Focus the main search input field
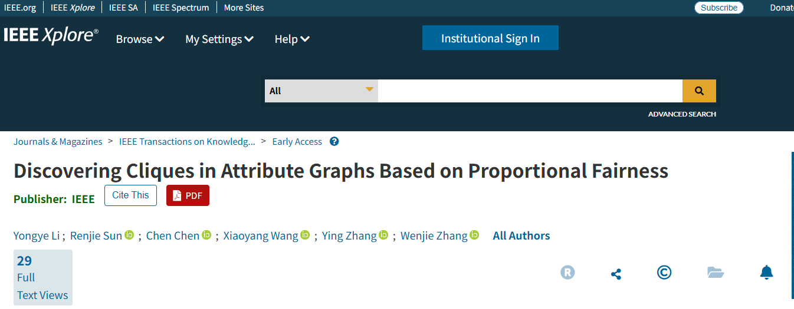The height and width of the screenshot is (309, 794). coord(530,91)
